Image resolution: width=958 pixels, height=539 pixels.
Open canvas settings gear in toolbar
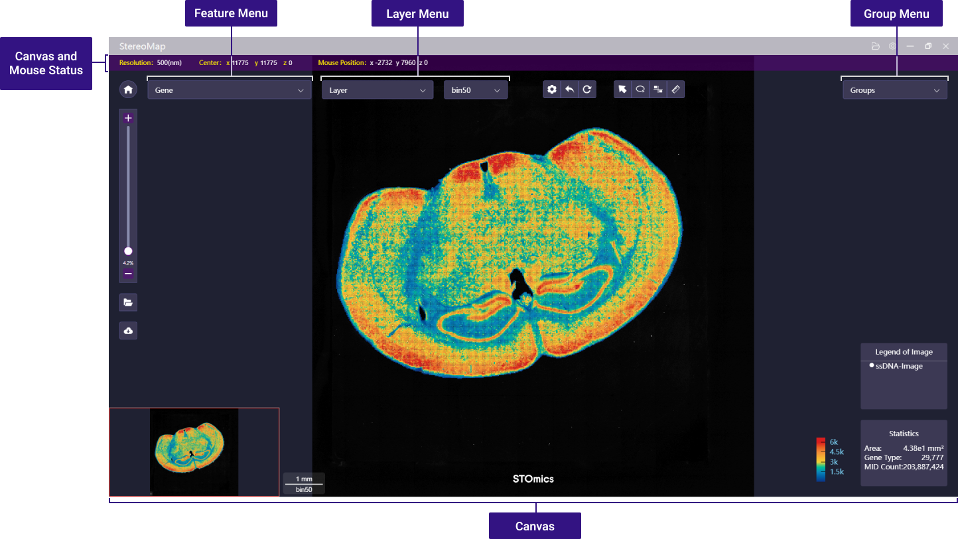(x=552, y=90)
